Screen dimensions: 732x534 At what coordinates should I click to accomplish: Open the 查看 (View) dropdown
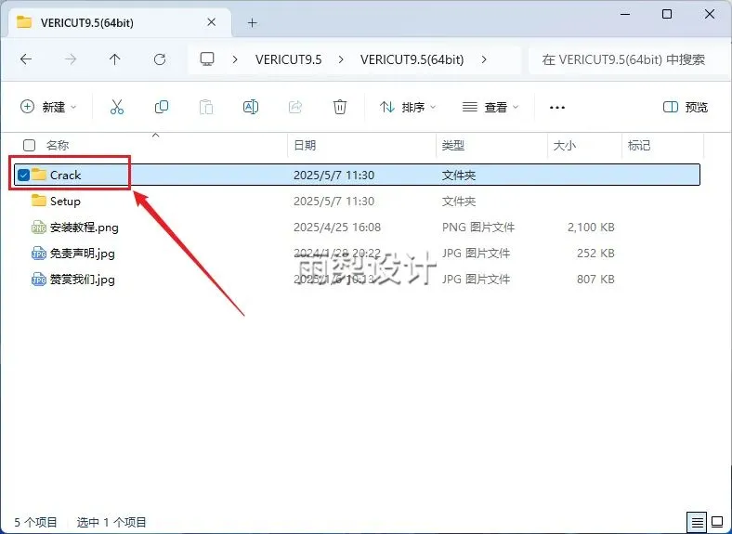pyautogui.click(x=490, y=107)
